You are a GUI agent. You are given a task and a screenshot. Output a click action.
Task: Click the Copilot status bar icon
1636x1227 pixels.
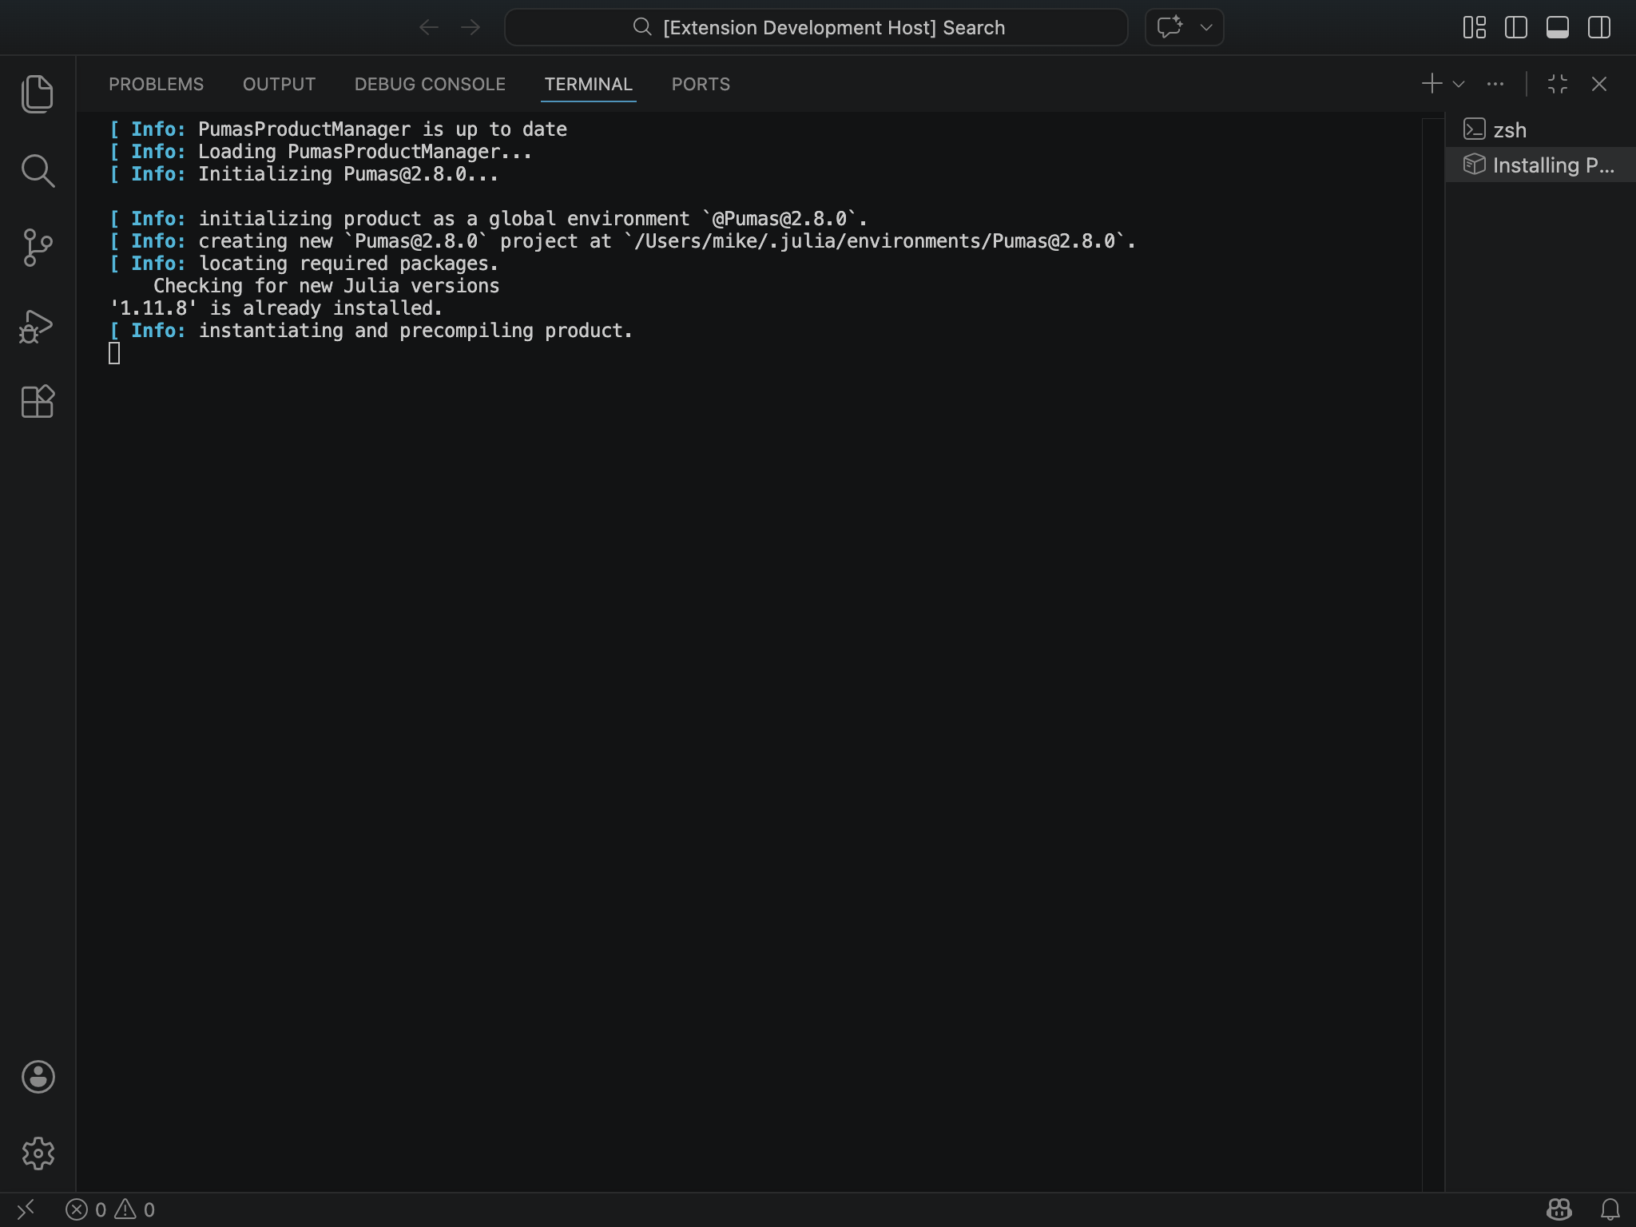[x=1559, y=1209]
